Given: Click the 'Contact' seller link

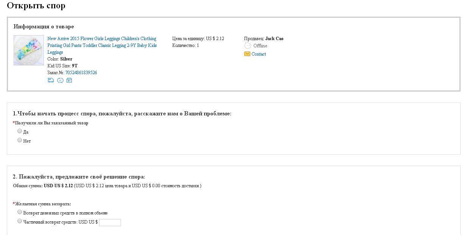Looking at the screenshot, I should tap(259, 54).
